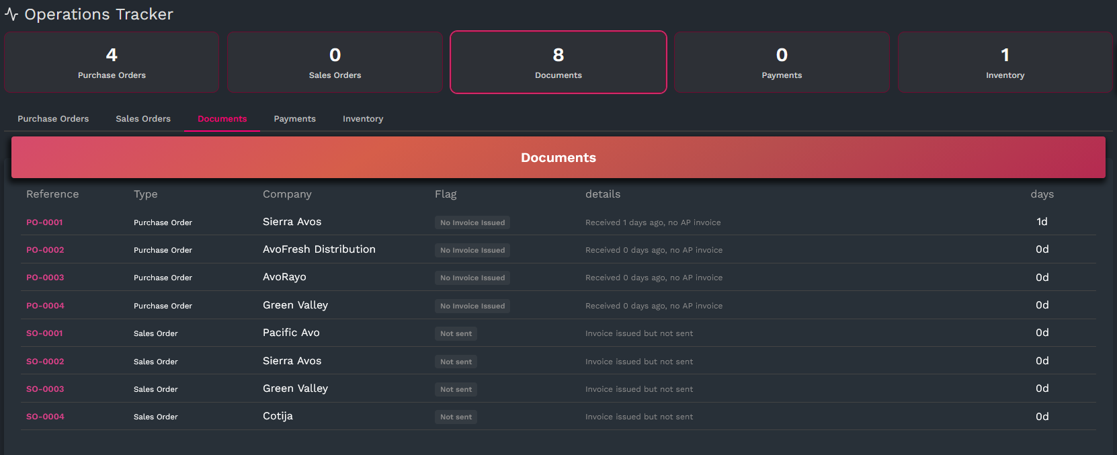The width and height of the screenshot is (1117, 455).
Task: Select the Documents summary card
Action: click(x=558, y=62)
